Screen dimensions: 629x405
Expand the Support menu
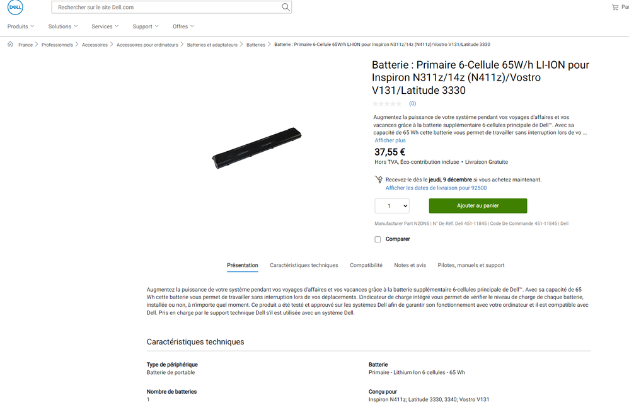point(146,26)
